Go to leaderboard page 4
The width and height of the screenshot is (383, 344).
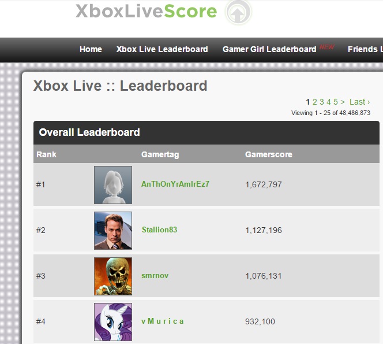[x=329, y=102]
